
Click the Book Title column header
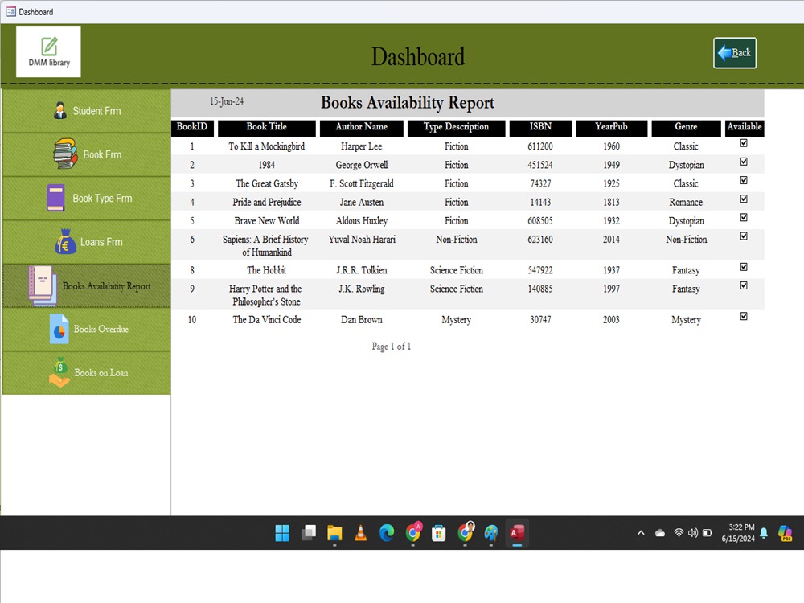[x=267, y=127]
